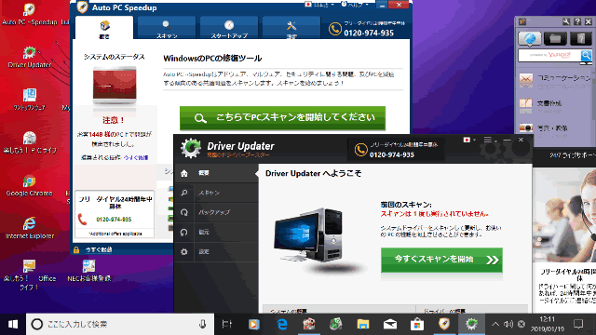This screenshot has width=596, height=335.
Task: Open the flag language dropdown in Driver Updater
Action: pos(469,141)
